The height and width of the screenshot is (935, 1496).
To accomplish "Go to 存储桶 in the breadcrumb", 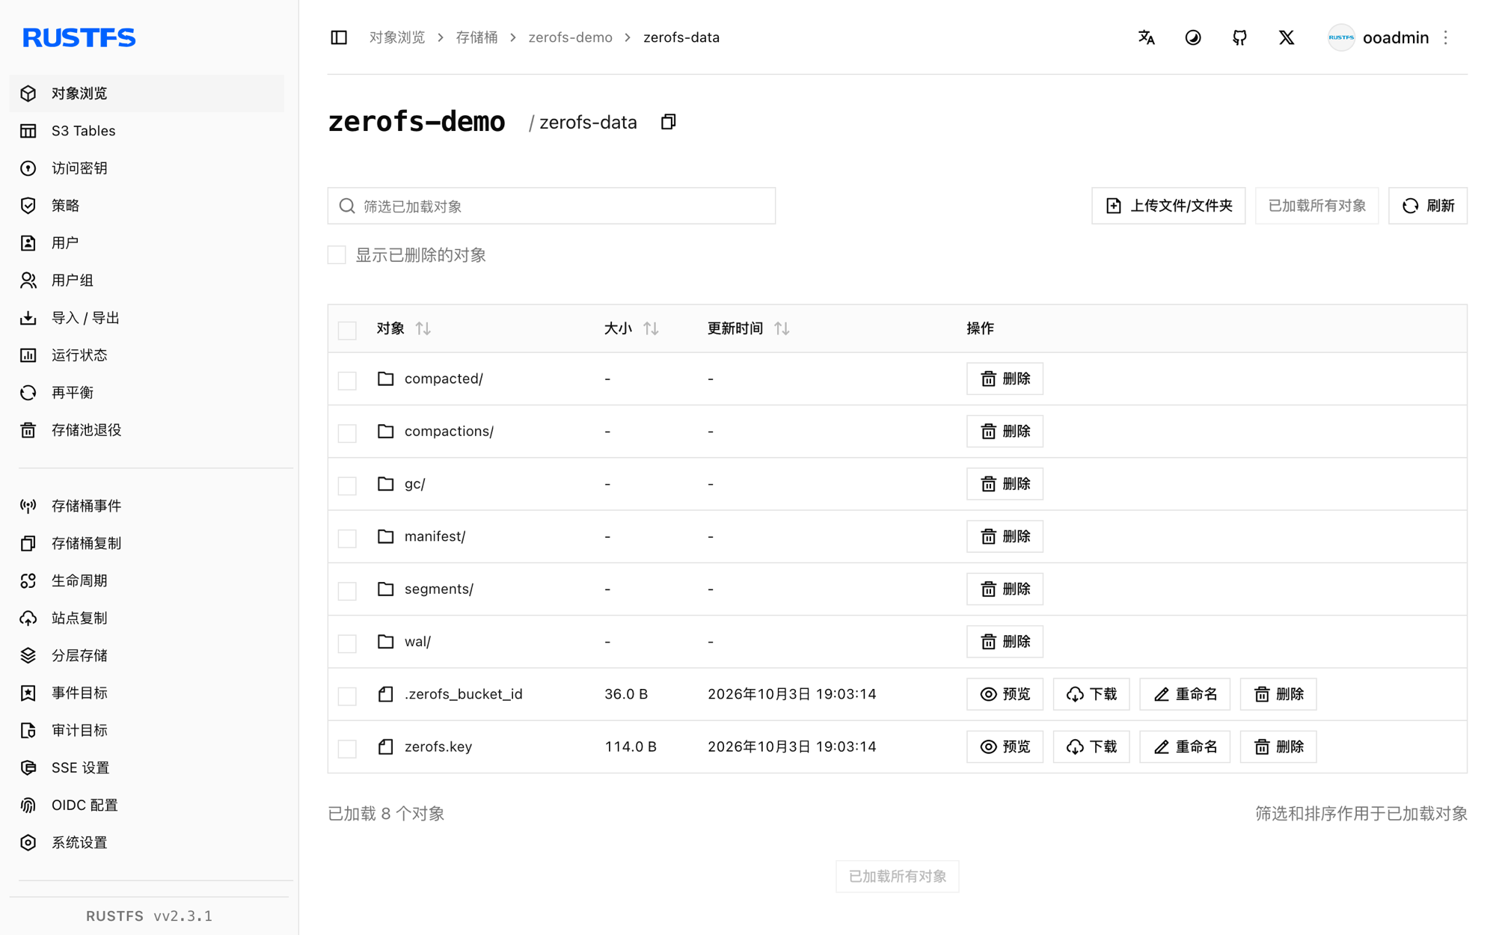I will 476,37.
